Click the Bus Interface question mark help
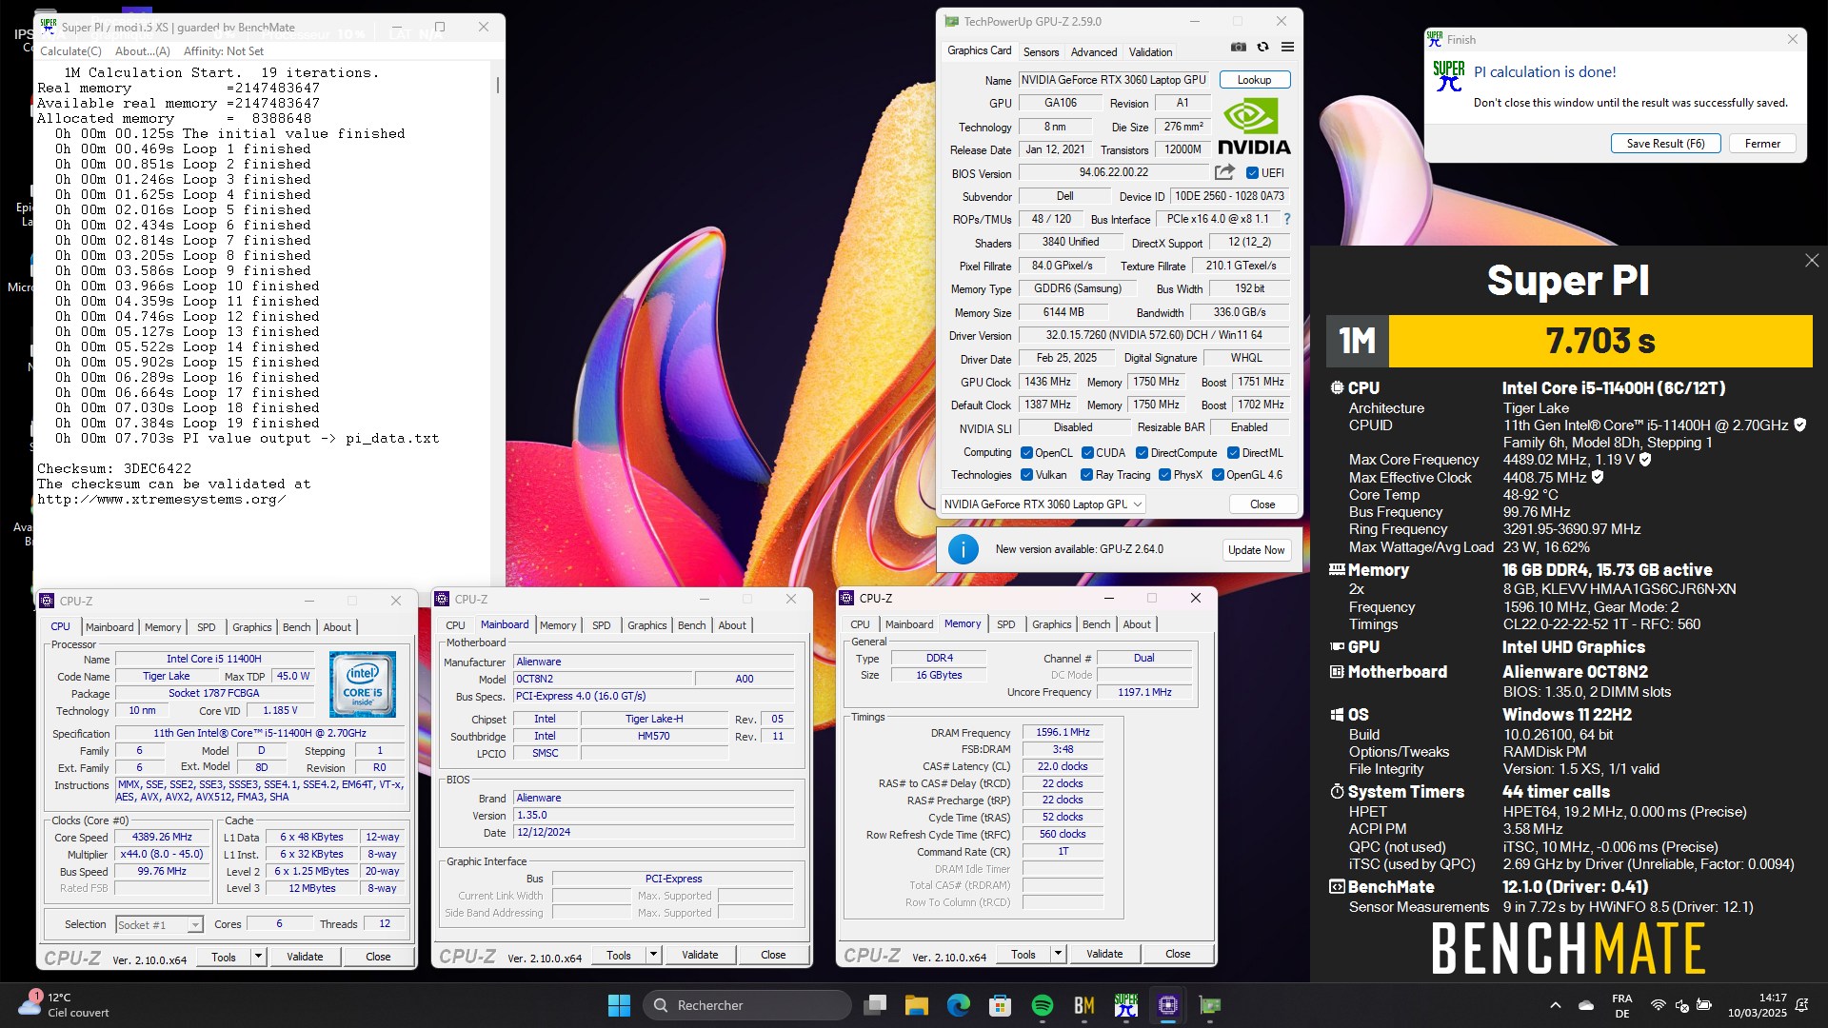This screenshot has width=1828, height=1028. tap(1287, 219)
